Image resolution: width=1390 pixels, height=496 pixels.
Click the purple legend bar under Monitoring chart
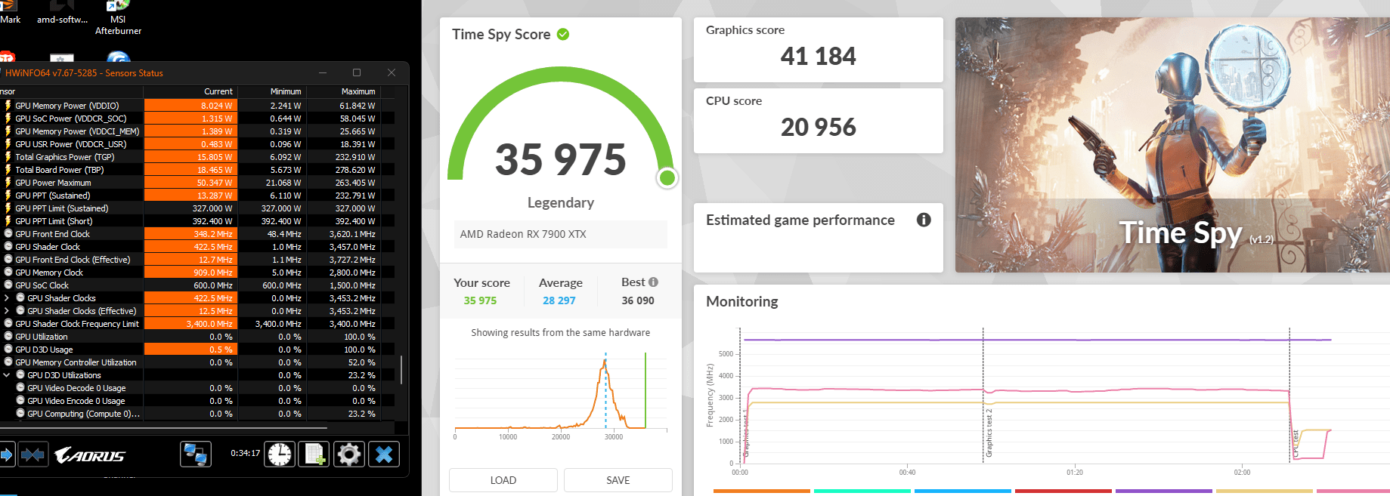[x=1163, y=491]
